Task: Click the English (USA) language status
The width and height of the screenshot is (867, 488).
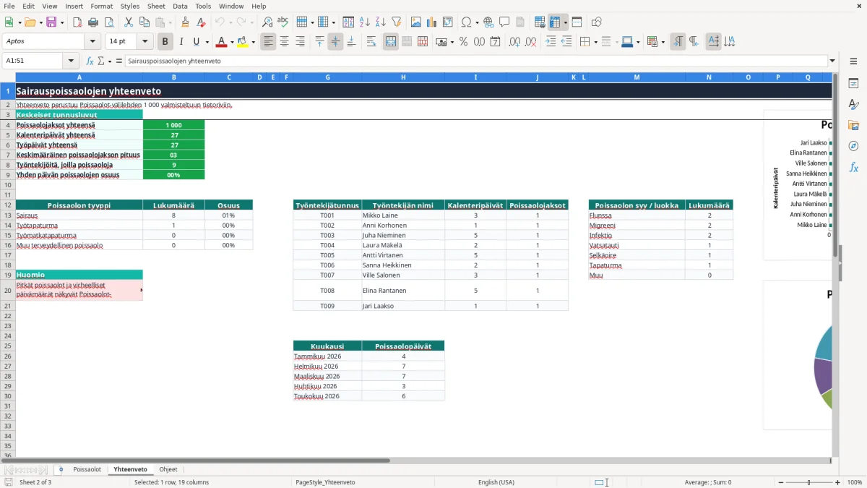Action: click(496, 482)
